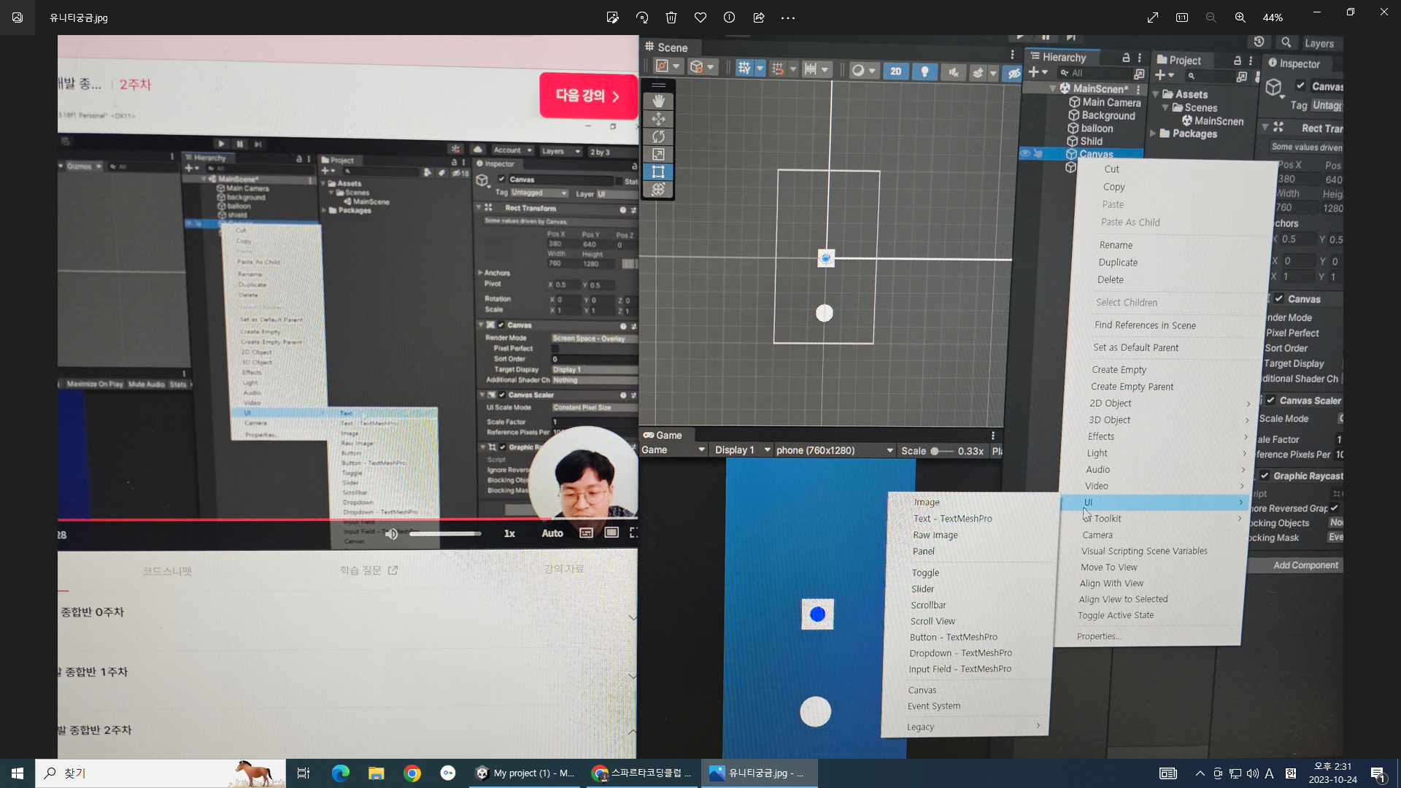Zoom in on the photo
This screenshot has width=1401, height=788.
point(1240,18)
